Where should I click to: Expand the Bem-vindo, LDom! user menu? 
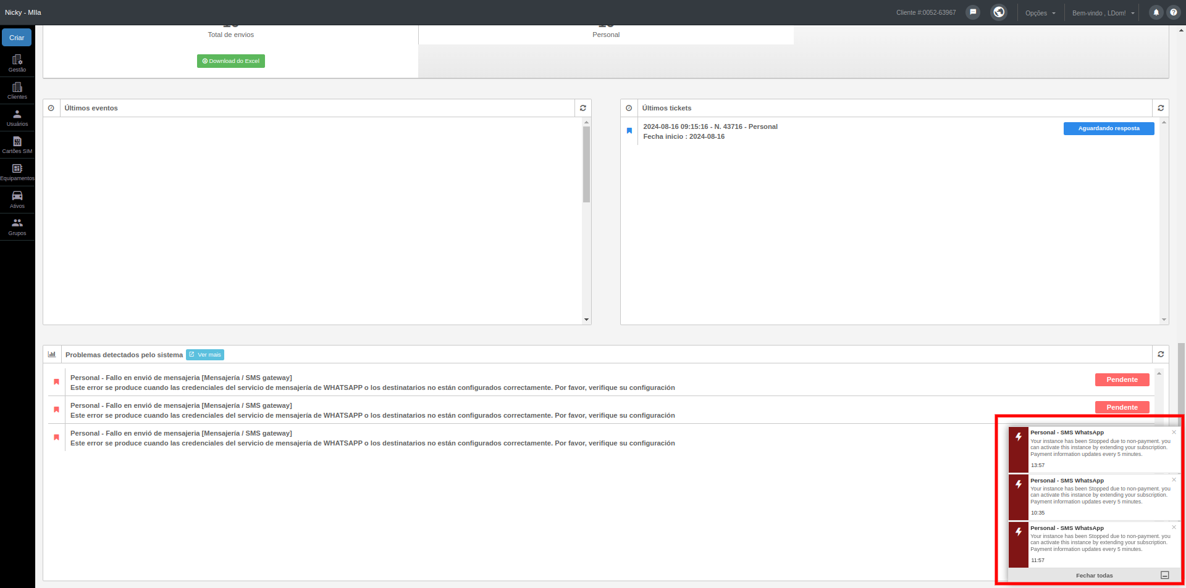click(1103, 13)
